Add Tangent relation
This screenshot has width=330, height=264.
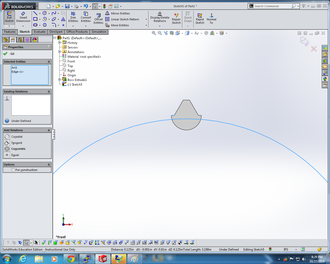[16, 143]
